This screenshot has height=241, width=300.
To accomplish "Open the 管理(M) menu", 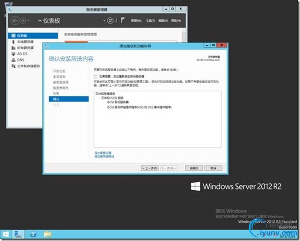I will pyautogui.click(x=136, y=20).
